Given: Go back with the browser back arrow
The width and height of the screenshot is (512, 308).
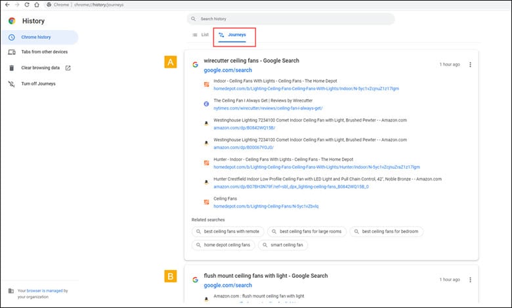Looking at the screenshot, I should click(7, 5).
